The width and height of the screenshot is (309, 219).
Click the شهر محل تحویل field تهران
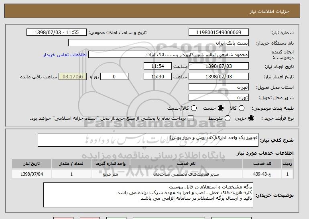[x=219, y=98]
